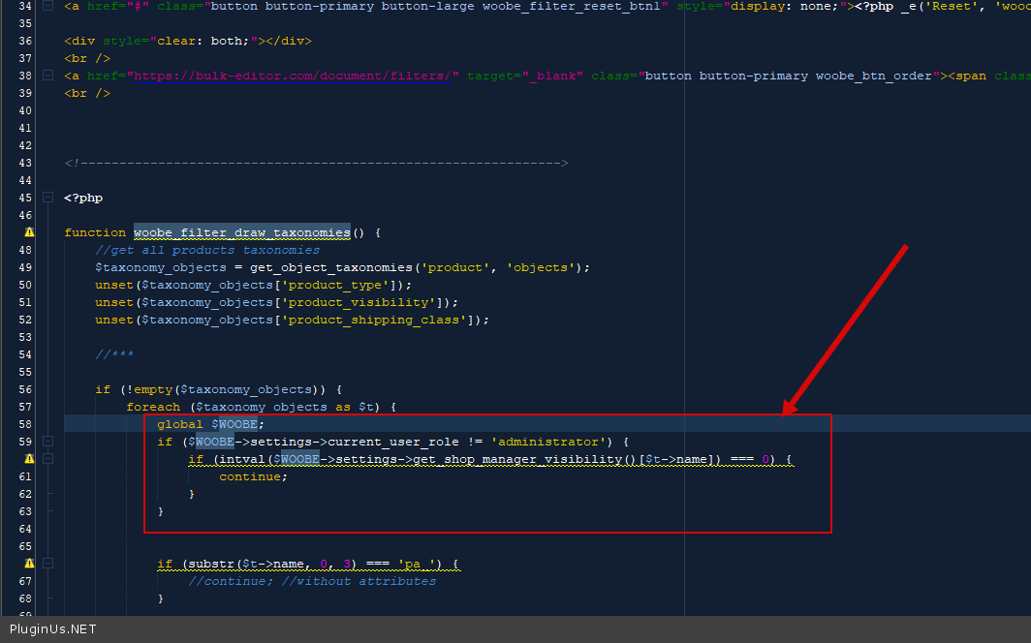Click the warning icon on the substr line
Viewport: 1031px width, 643px height.
[x=28, y=564]
